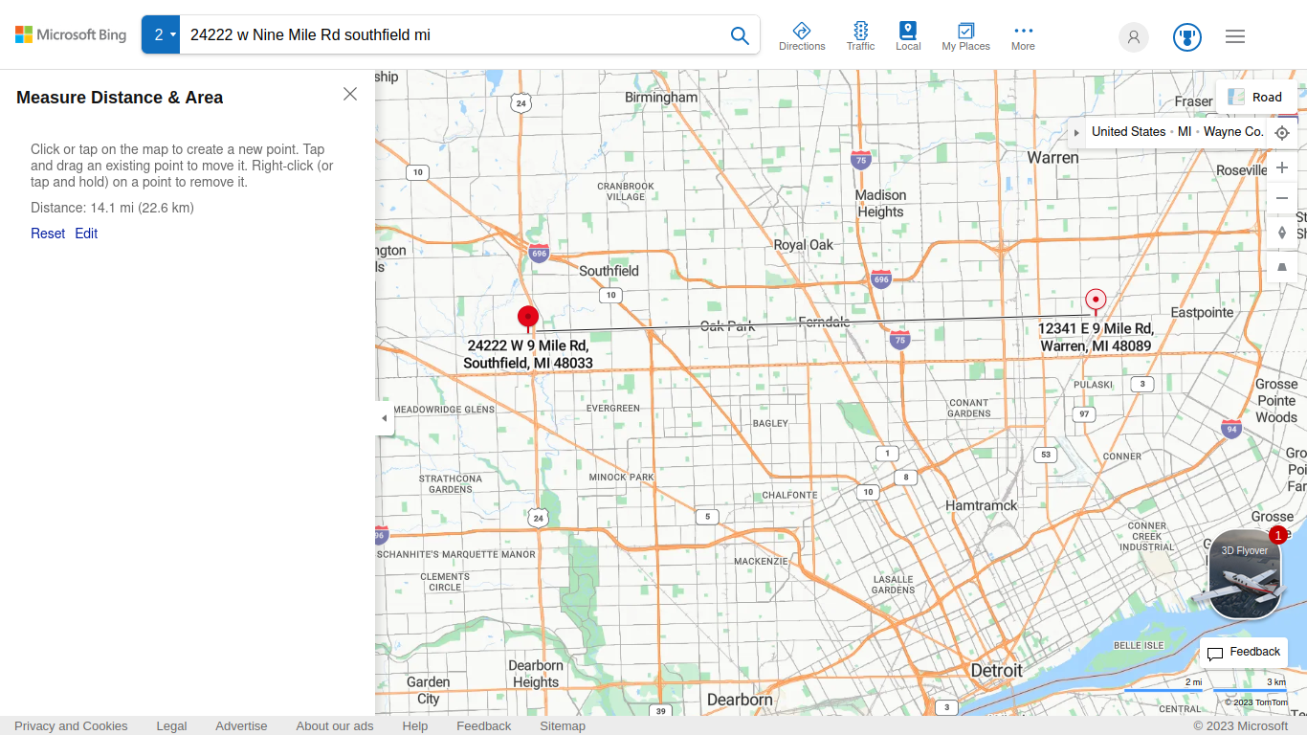The width and height of the screenshot is (1307, 735).
Task: Open Local search
Action: pyautogui.click(x=908, y=36)
